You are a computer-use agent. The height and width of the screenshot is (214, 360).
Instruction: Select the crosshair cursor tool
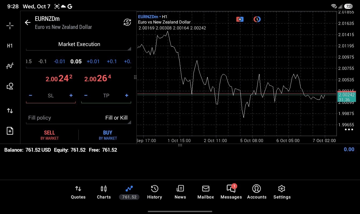click(10, 26)
